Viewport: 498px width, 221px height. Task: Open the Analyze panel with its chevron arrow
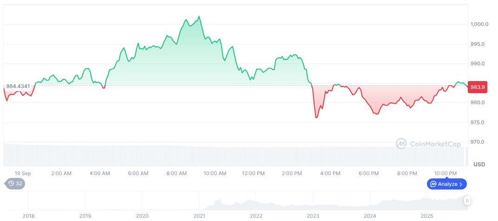click(460, 184)
